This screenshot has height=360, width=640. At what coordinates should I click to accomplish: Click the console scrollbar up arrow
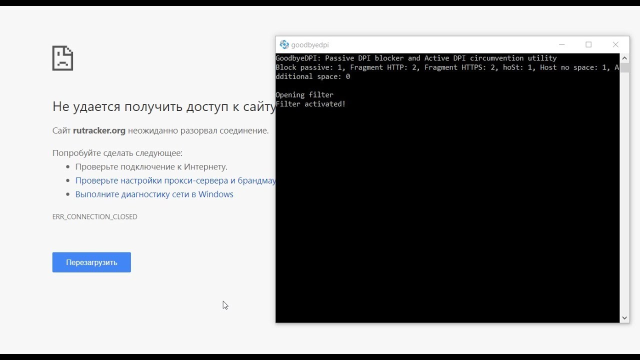click(x=624, y=58)
